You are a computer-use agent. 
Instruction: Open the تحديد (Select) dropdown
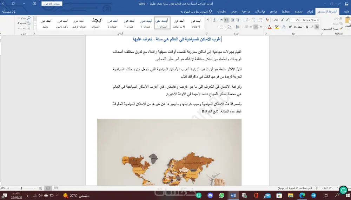point(24,28)
